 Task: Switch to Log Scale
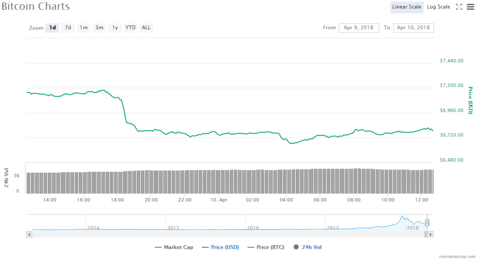point(438,7)
